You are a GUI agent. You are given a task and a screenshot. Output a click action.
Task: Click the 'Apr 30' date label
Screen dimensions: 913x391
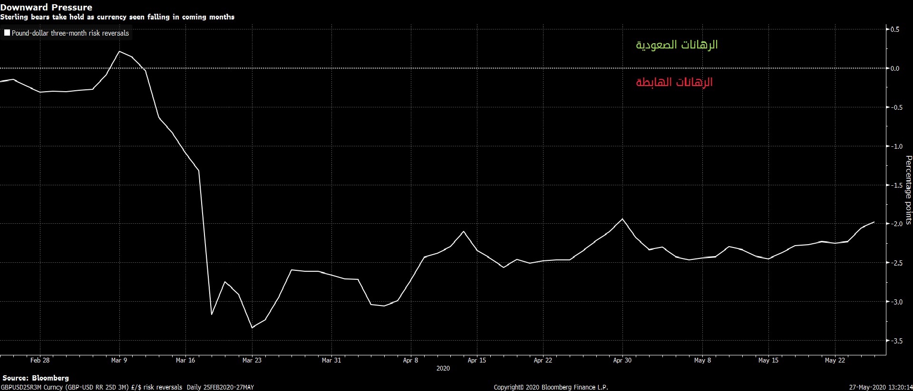click(x=622, y=360)
